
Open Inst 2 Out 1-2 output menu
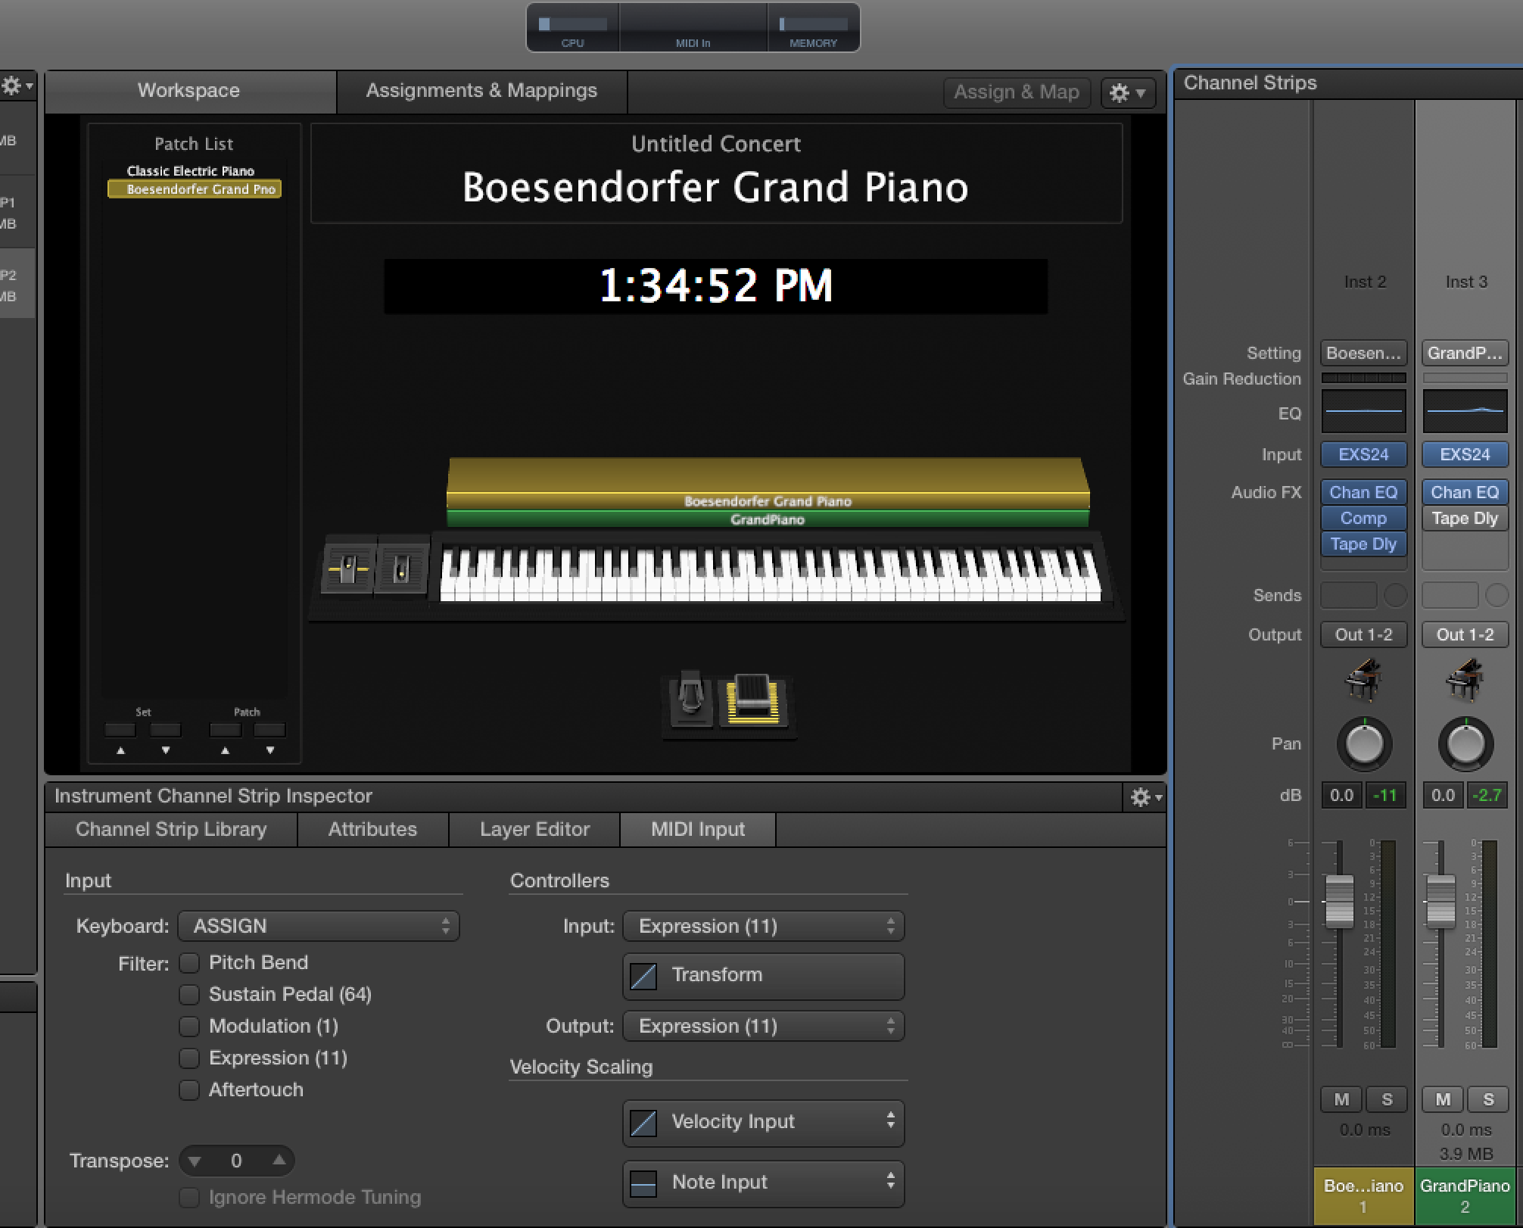click(1363, 634)
